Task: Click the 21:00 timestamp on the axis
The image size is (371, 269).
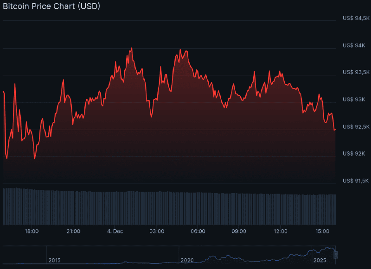Action: [x=72, y=231]
